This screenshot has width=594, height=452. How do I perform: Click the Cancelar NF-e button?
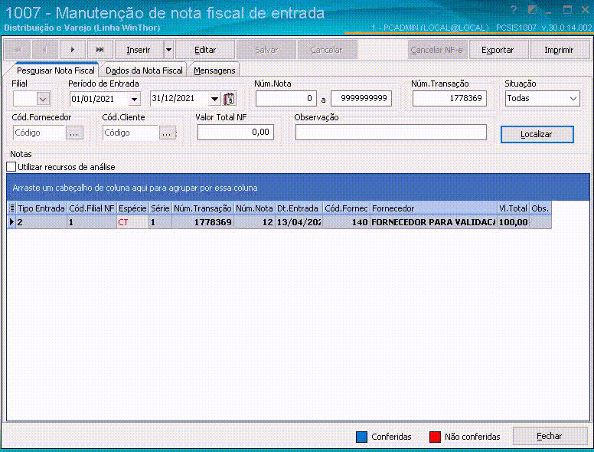point(437,50)
